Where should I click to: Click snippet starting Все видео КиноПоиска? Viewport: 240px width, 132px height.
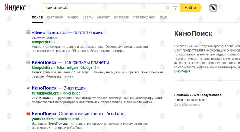[90, 126]
